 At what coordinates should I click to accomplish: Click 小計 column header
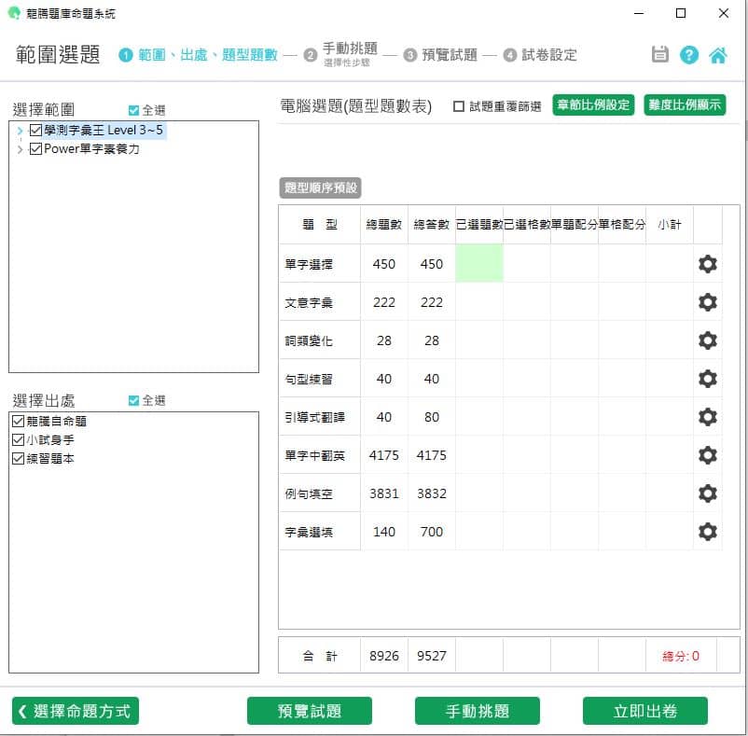[x=670, y=224]
